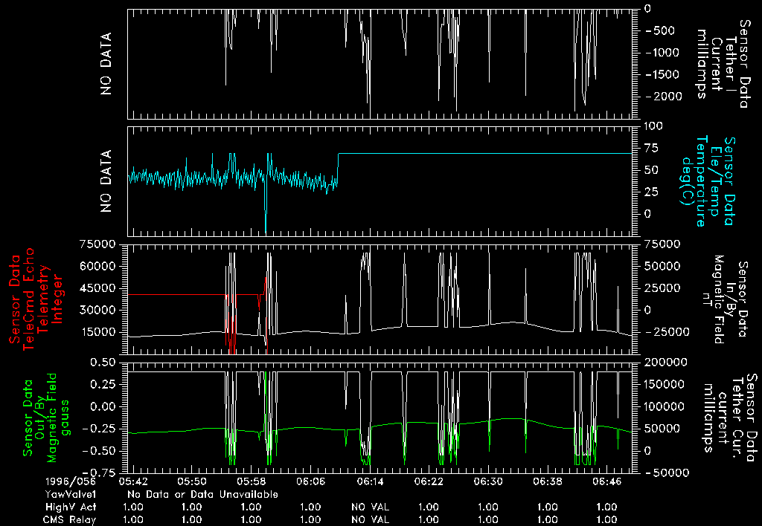Image resolution: width=762 pixels, height=526 pixels.
Task: Click NO DATA label beside Temperature plot
Action: pos(107,181)
